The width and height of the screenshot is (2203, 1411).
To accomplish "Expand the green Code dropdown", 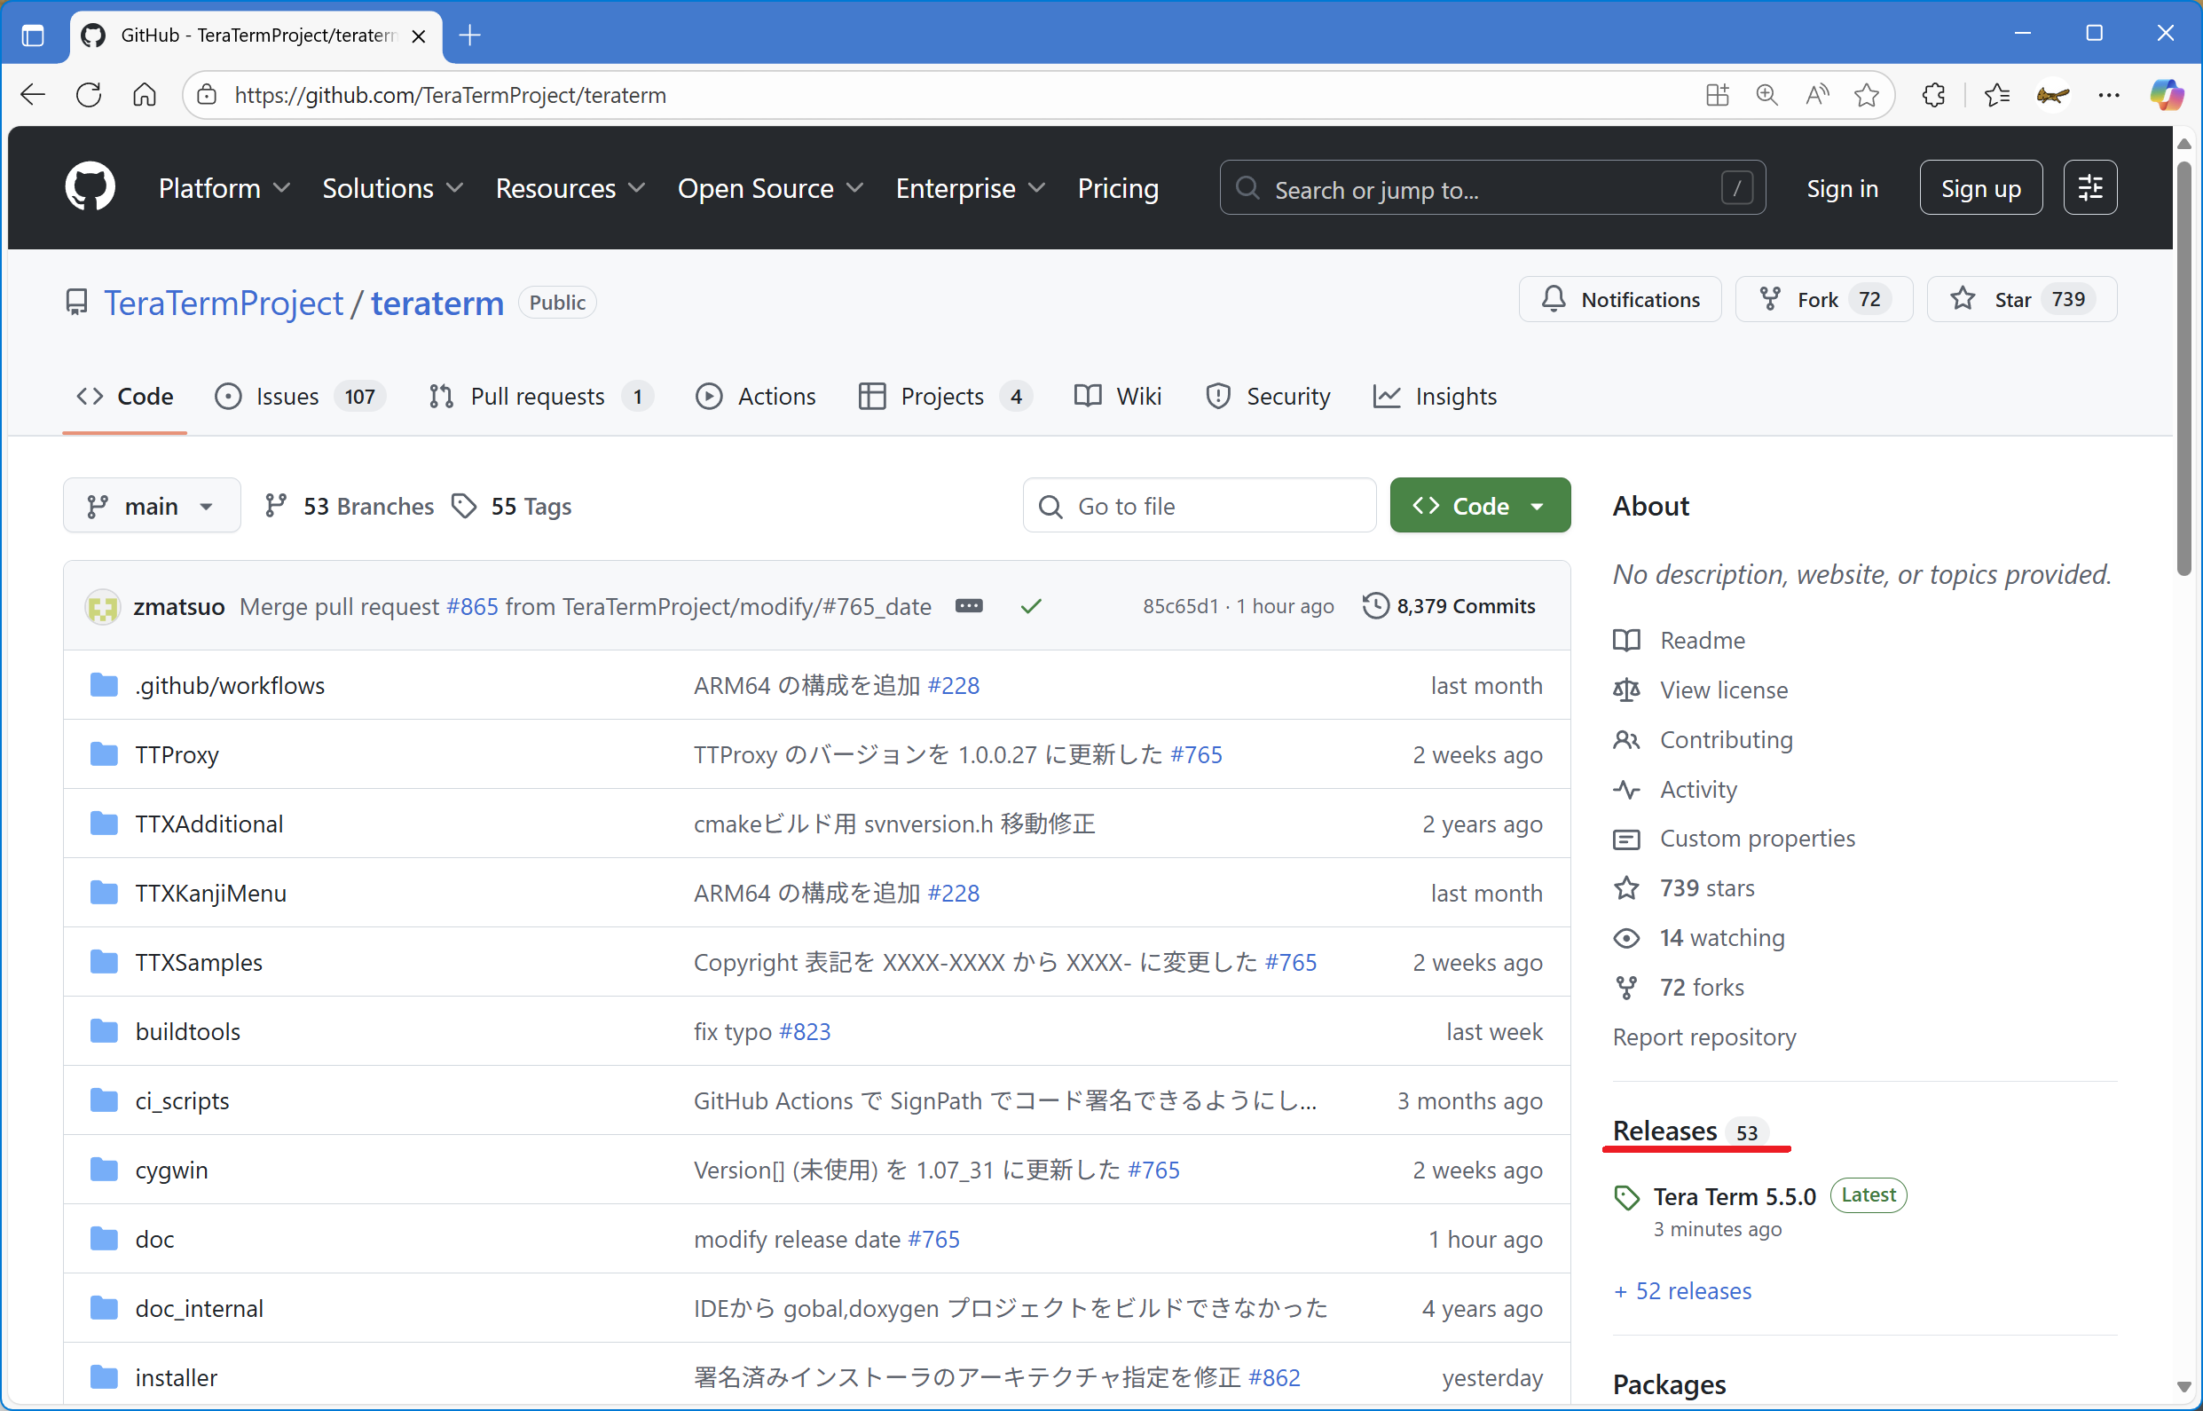I will (1479, 506).
